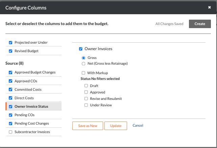Toggle Approved COs checkbox
This screenshot has height=148, width=217.
10,81
